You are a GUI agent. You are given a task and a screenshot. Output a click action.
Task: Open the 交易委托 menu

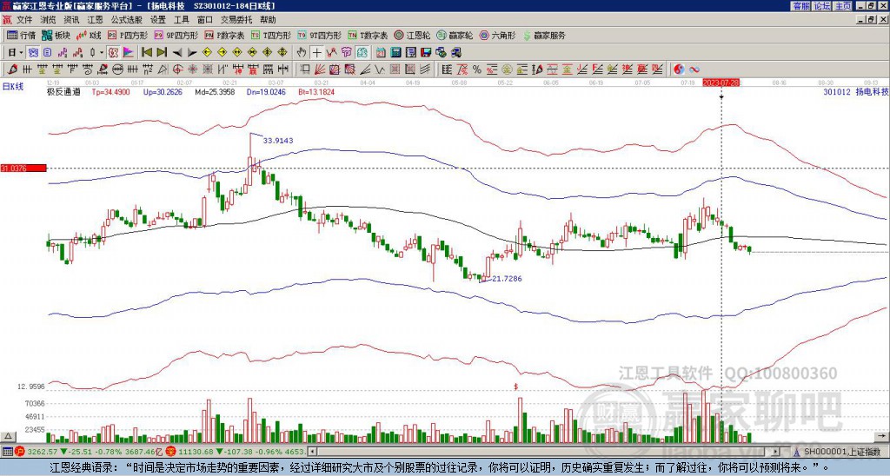coord(236,20)
